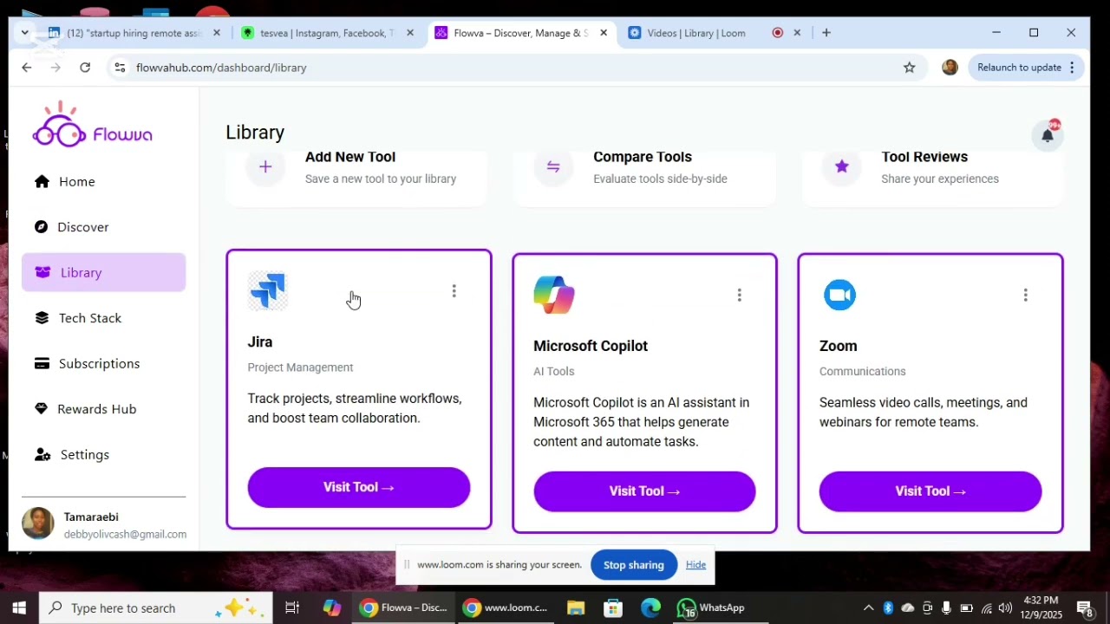
Task: Stop sharing the screen with Loom
Action: [x=634, y=565]
